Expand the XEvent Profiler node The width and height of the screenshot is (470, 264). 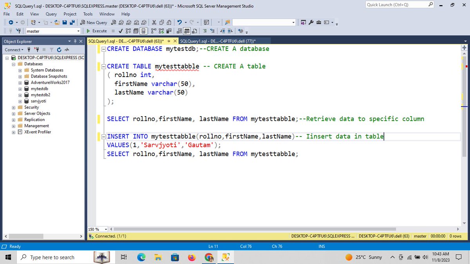click(14, 132)
